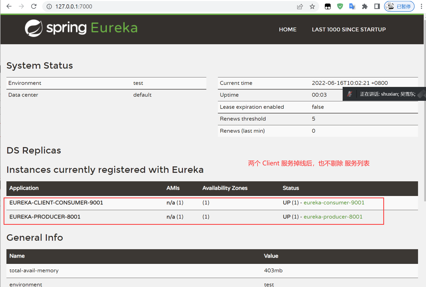
Task: Select the HOME navigation item
Action: 287,29
